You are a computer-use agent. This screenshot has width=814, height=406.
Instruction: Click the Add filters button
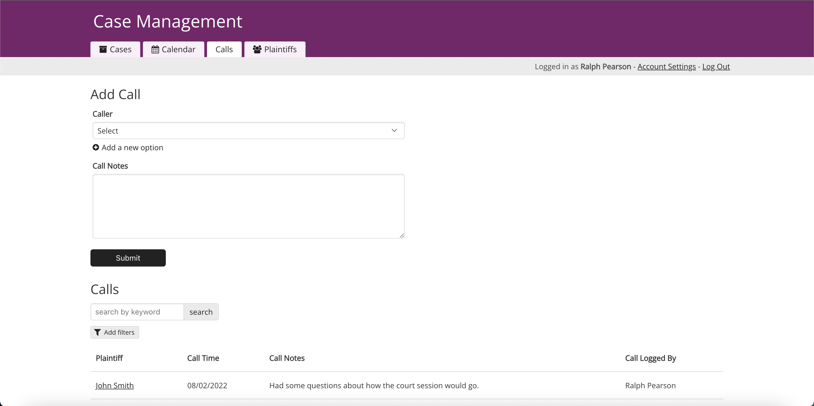pos(115,332)
